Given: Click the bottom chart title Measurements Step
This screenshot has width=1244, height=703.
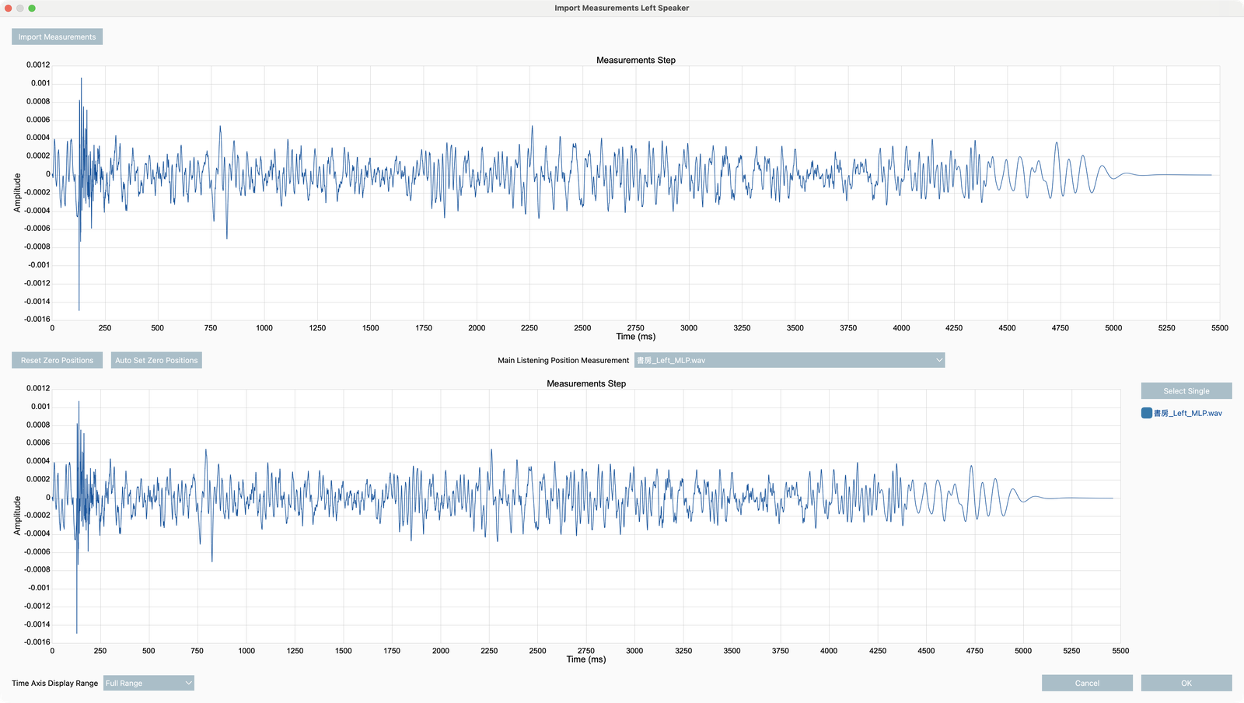Looking at the screenshot, I should coord(586,383).
